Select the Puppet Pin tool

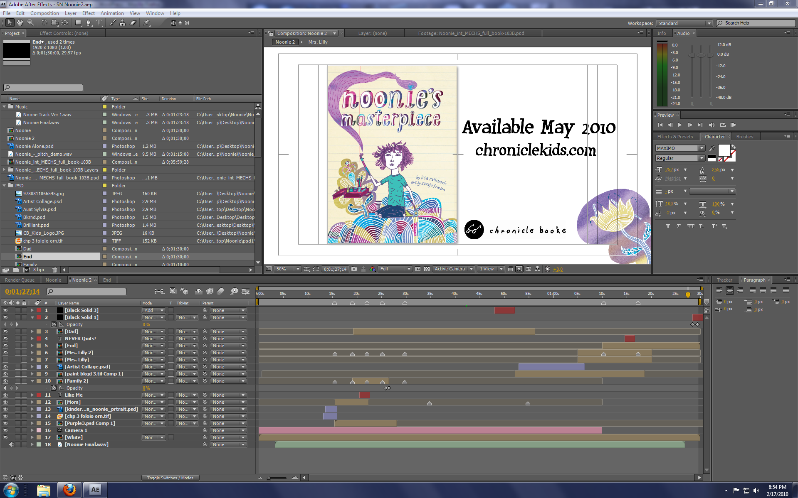(147, 23)
